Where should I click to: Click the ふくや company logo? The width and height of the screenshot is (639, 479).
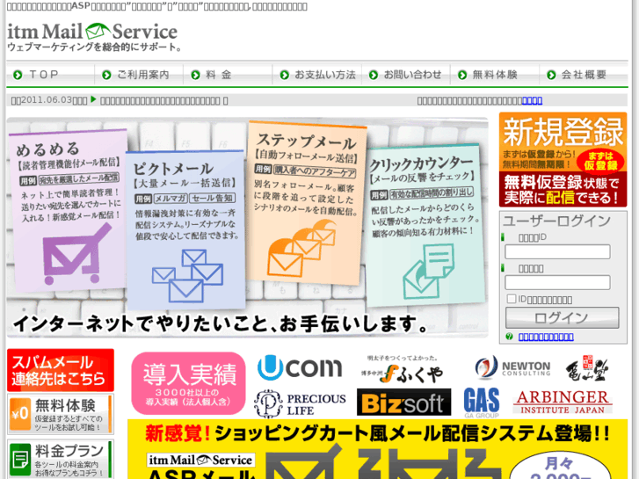tap(402, 370)
